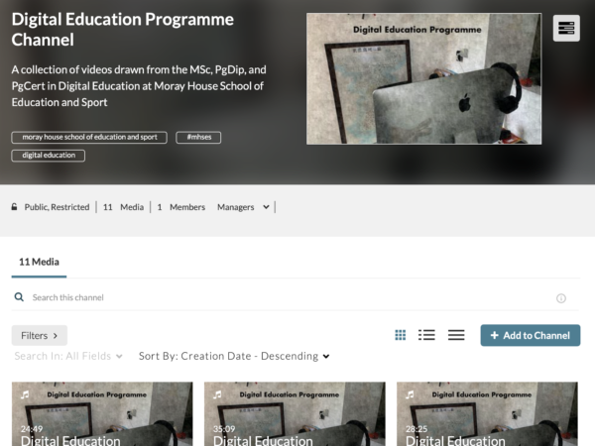The width and height of the screenshot is (595, 446).
Task: Click the music note icon on the 35:09 video
Action: coord(217,394)
